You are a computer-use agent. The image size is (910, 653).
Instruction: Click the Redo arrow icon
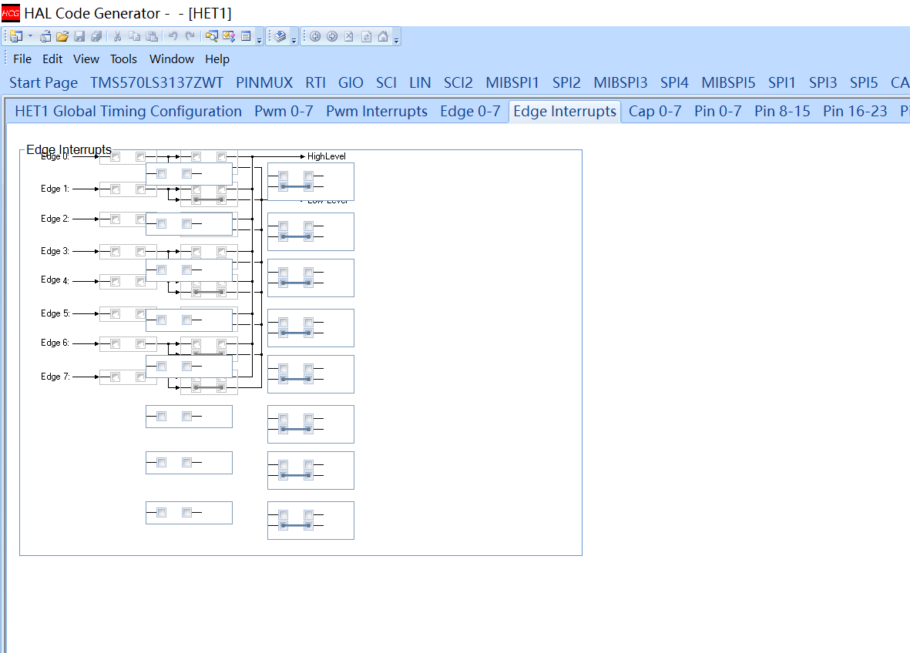[190, 36]
